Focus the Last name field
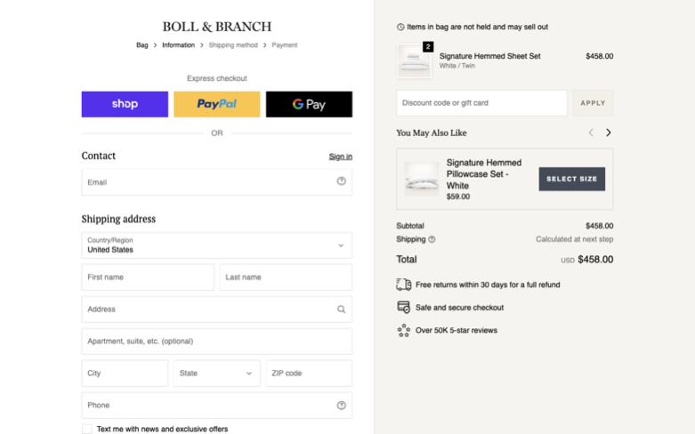Image resolution: width=695 pixels, height=434 pixels. pos(286,277)
